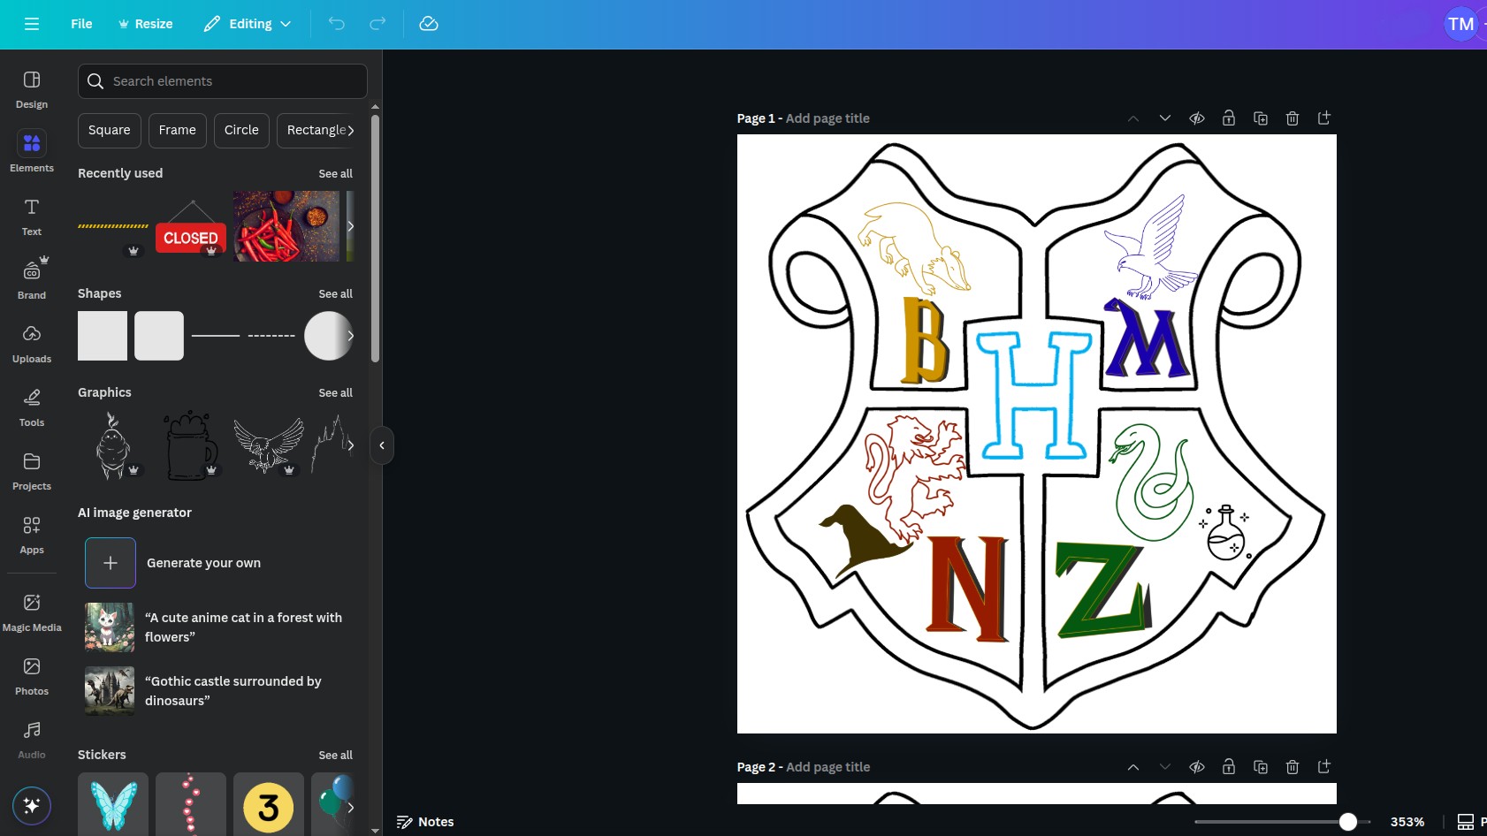
Task: Click the Notes button
Action: click(x=425, y=822)
